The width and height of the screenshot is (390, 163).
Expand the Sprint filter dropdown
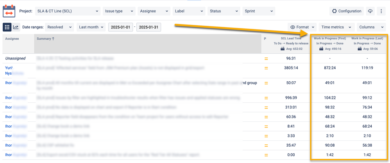[x=259, y=11]
